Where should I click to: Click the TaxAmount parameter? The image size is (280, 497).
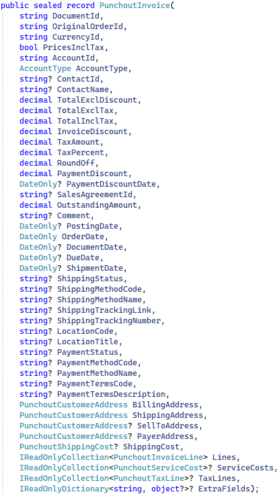[78, 142]
